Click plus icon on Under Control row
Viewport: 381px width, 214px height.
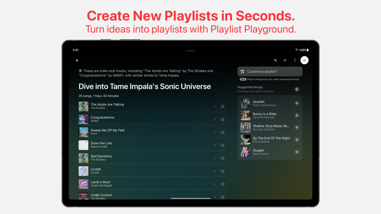click(215, 197)
